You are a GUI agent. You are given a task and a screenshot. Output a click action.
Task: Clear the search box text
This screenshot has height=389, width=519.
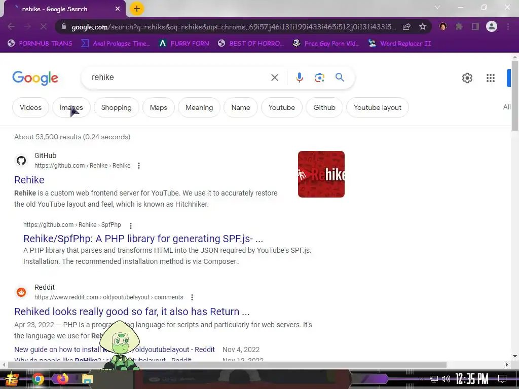(x=274, y=77)
